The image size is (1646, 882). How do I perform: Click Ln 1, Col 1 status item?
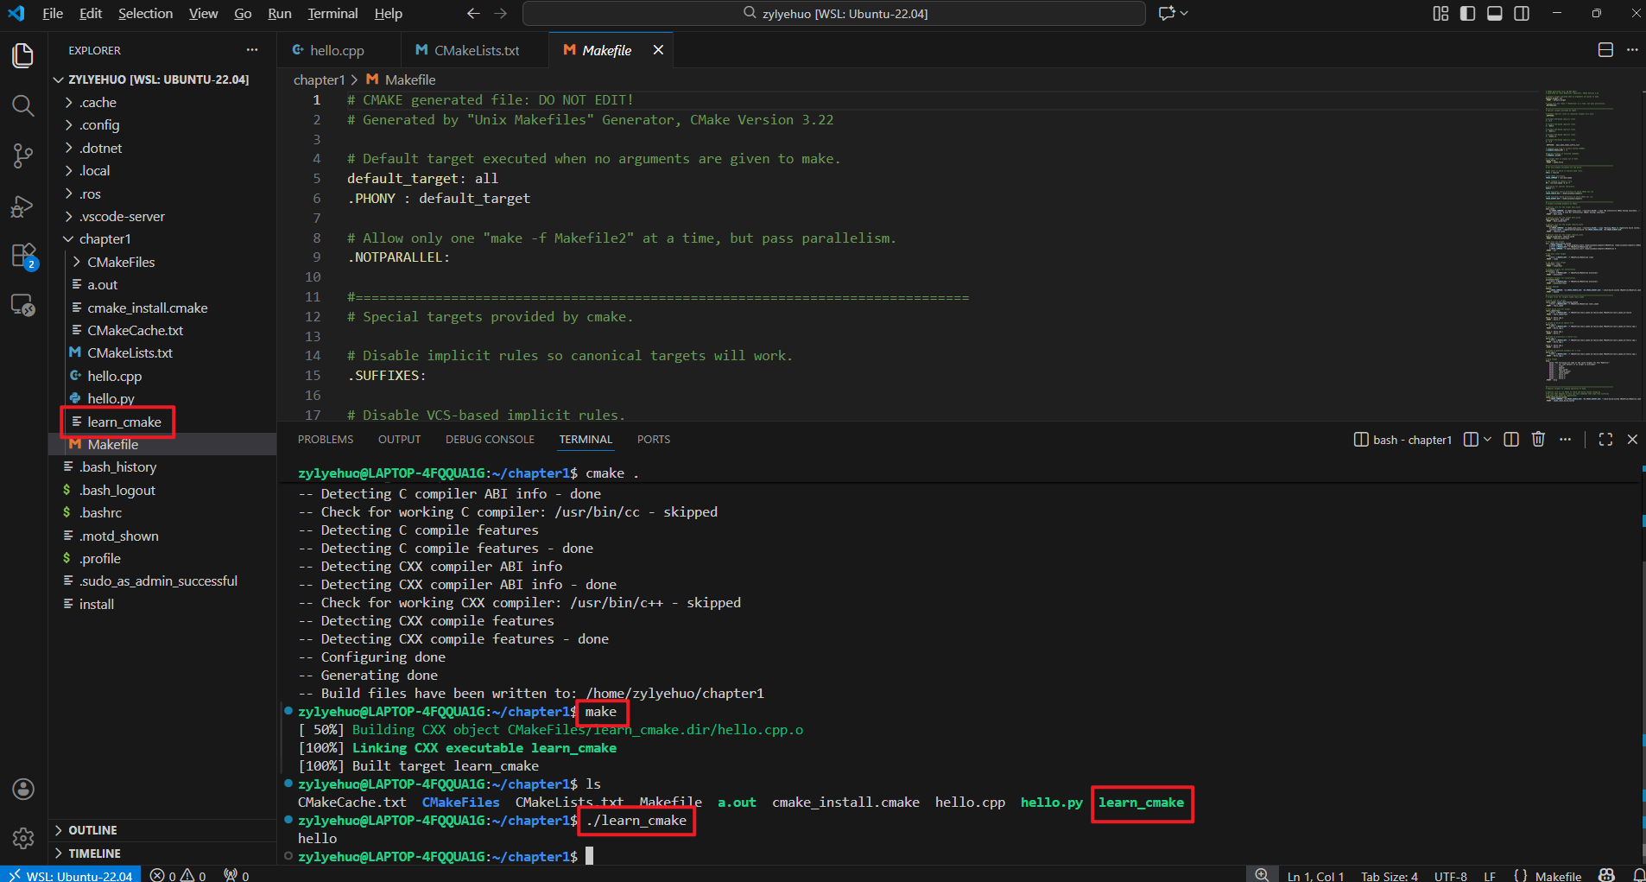(x=1315, y=875)
